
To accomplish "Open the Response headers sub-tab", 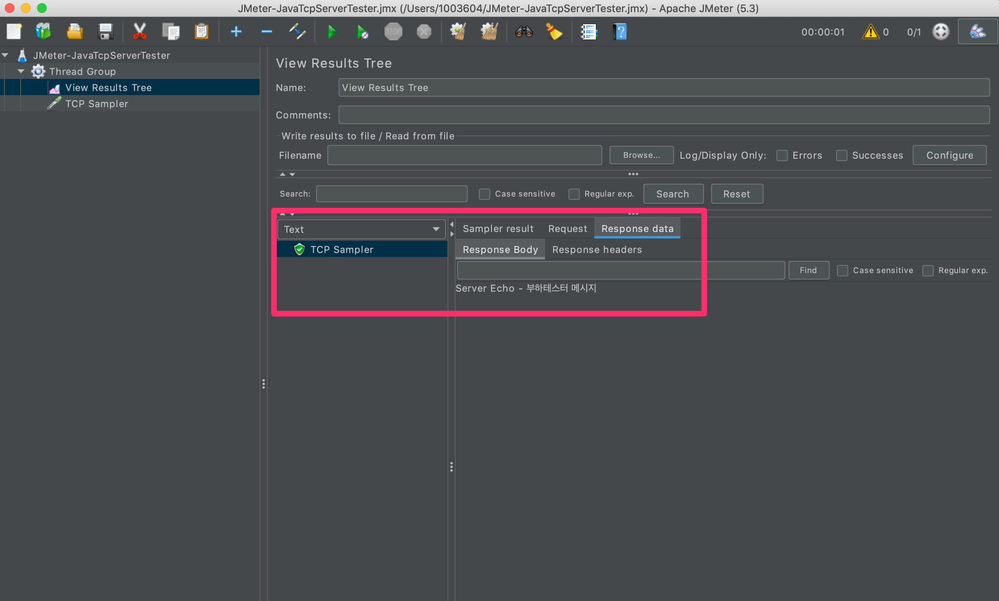I will (x=597, y=249).
